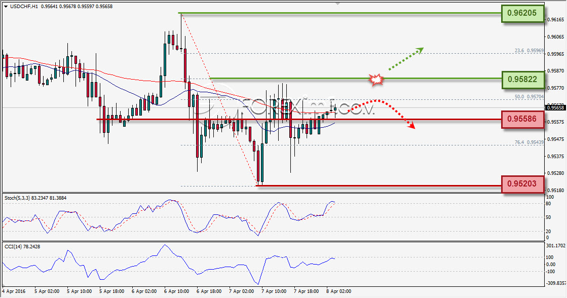Select the Fibonacci 50.0 0.95704 label

(529, 97)
